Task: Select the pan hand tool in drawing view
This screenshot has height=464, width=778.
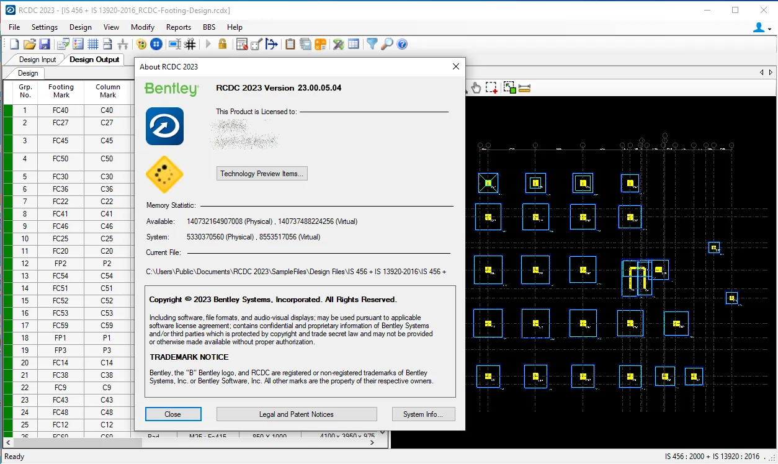Action: coord(476,87)
